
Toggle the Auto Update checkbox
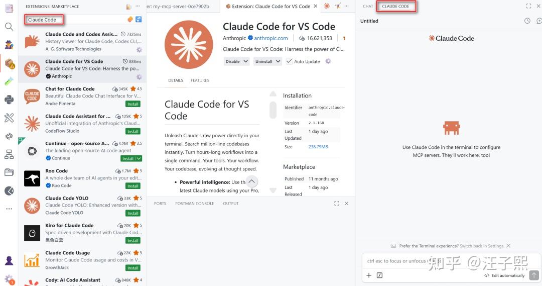coord(289,61)
